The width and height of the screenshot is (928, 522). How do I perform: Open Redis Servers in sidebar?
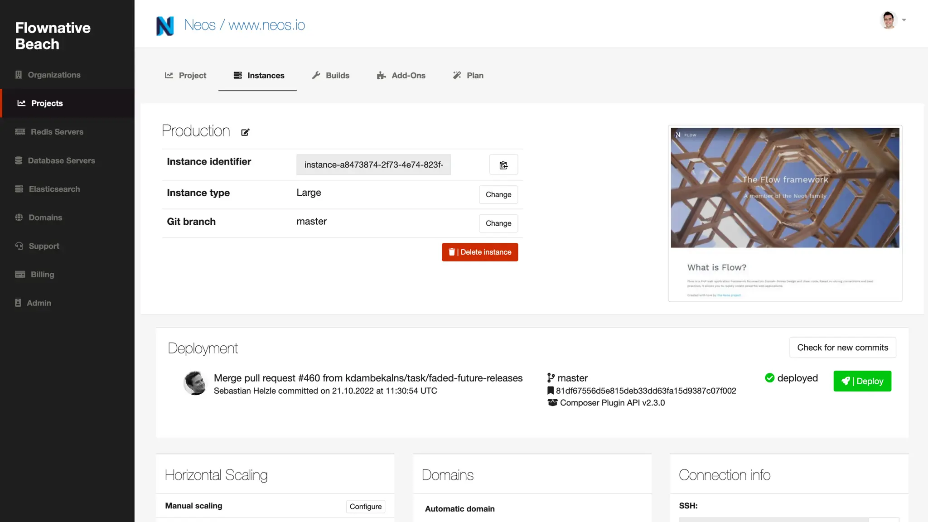57,132
